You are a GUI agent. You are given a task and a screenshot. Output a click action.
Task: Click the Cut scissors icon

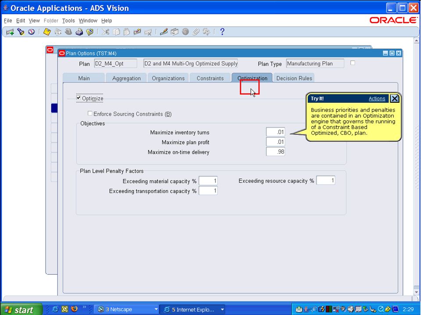(106, 32)
